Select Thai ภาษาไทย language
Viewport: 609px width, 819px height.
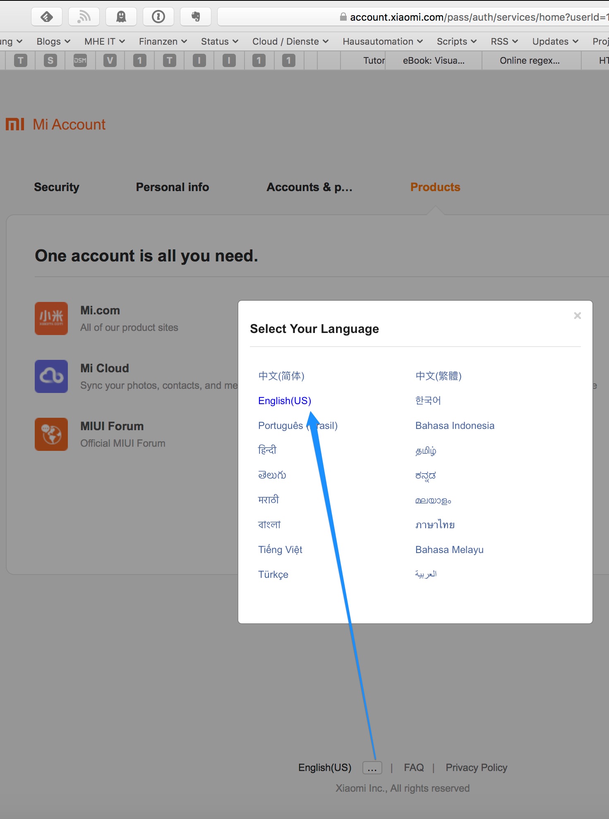click(x=435, y=524)
